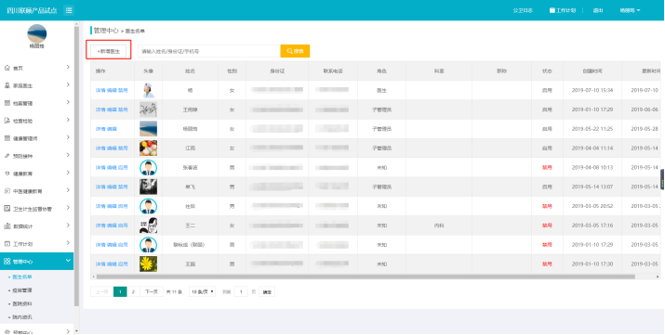Click the 卫生计生监督协管 sidebar icon
Screen dimensions: 665x335
click(7, 209)
